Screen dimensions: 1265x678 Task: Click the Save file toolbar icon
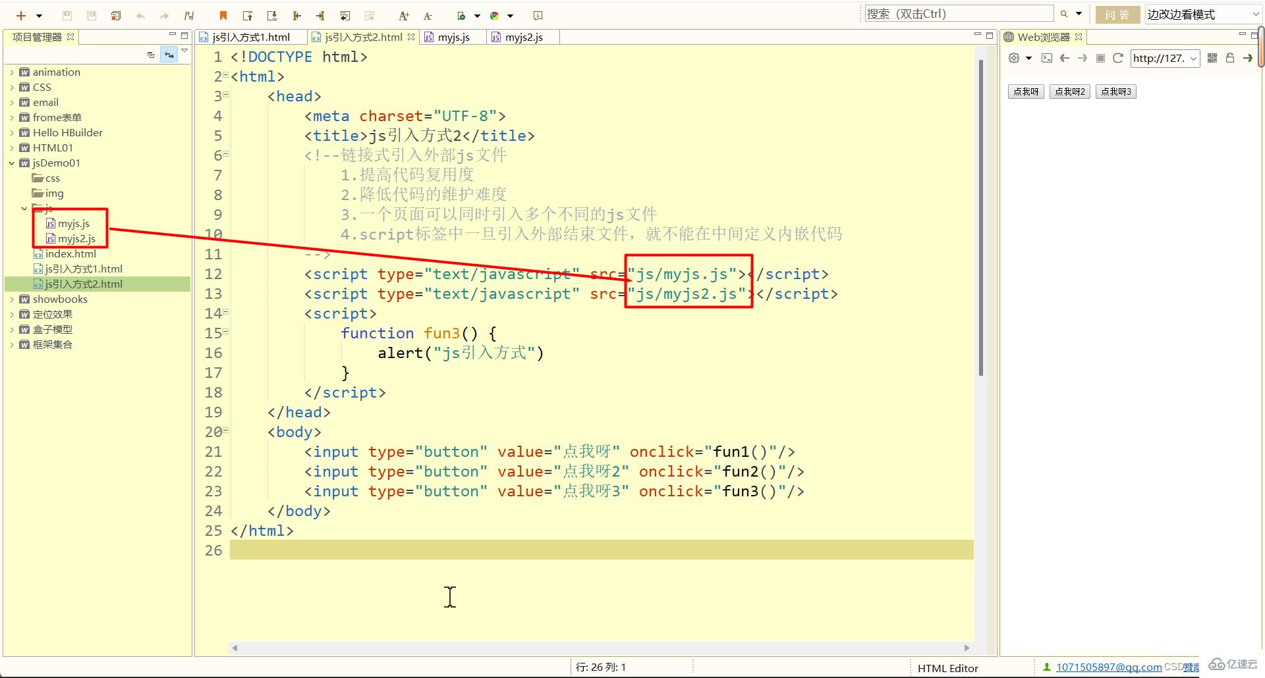click(x=67, y=15)
